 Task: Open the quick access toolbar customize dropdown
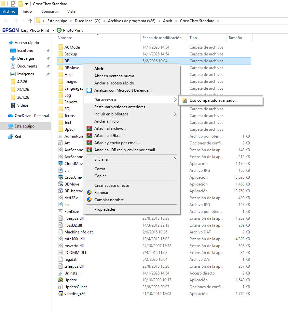26,4
